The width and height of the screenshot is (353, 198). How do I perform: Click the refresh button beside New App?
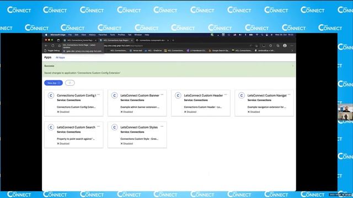[x=70, y=83]
